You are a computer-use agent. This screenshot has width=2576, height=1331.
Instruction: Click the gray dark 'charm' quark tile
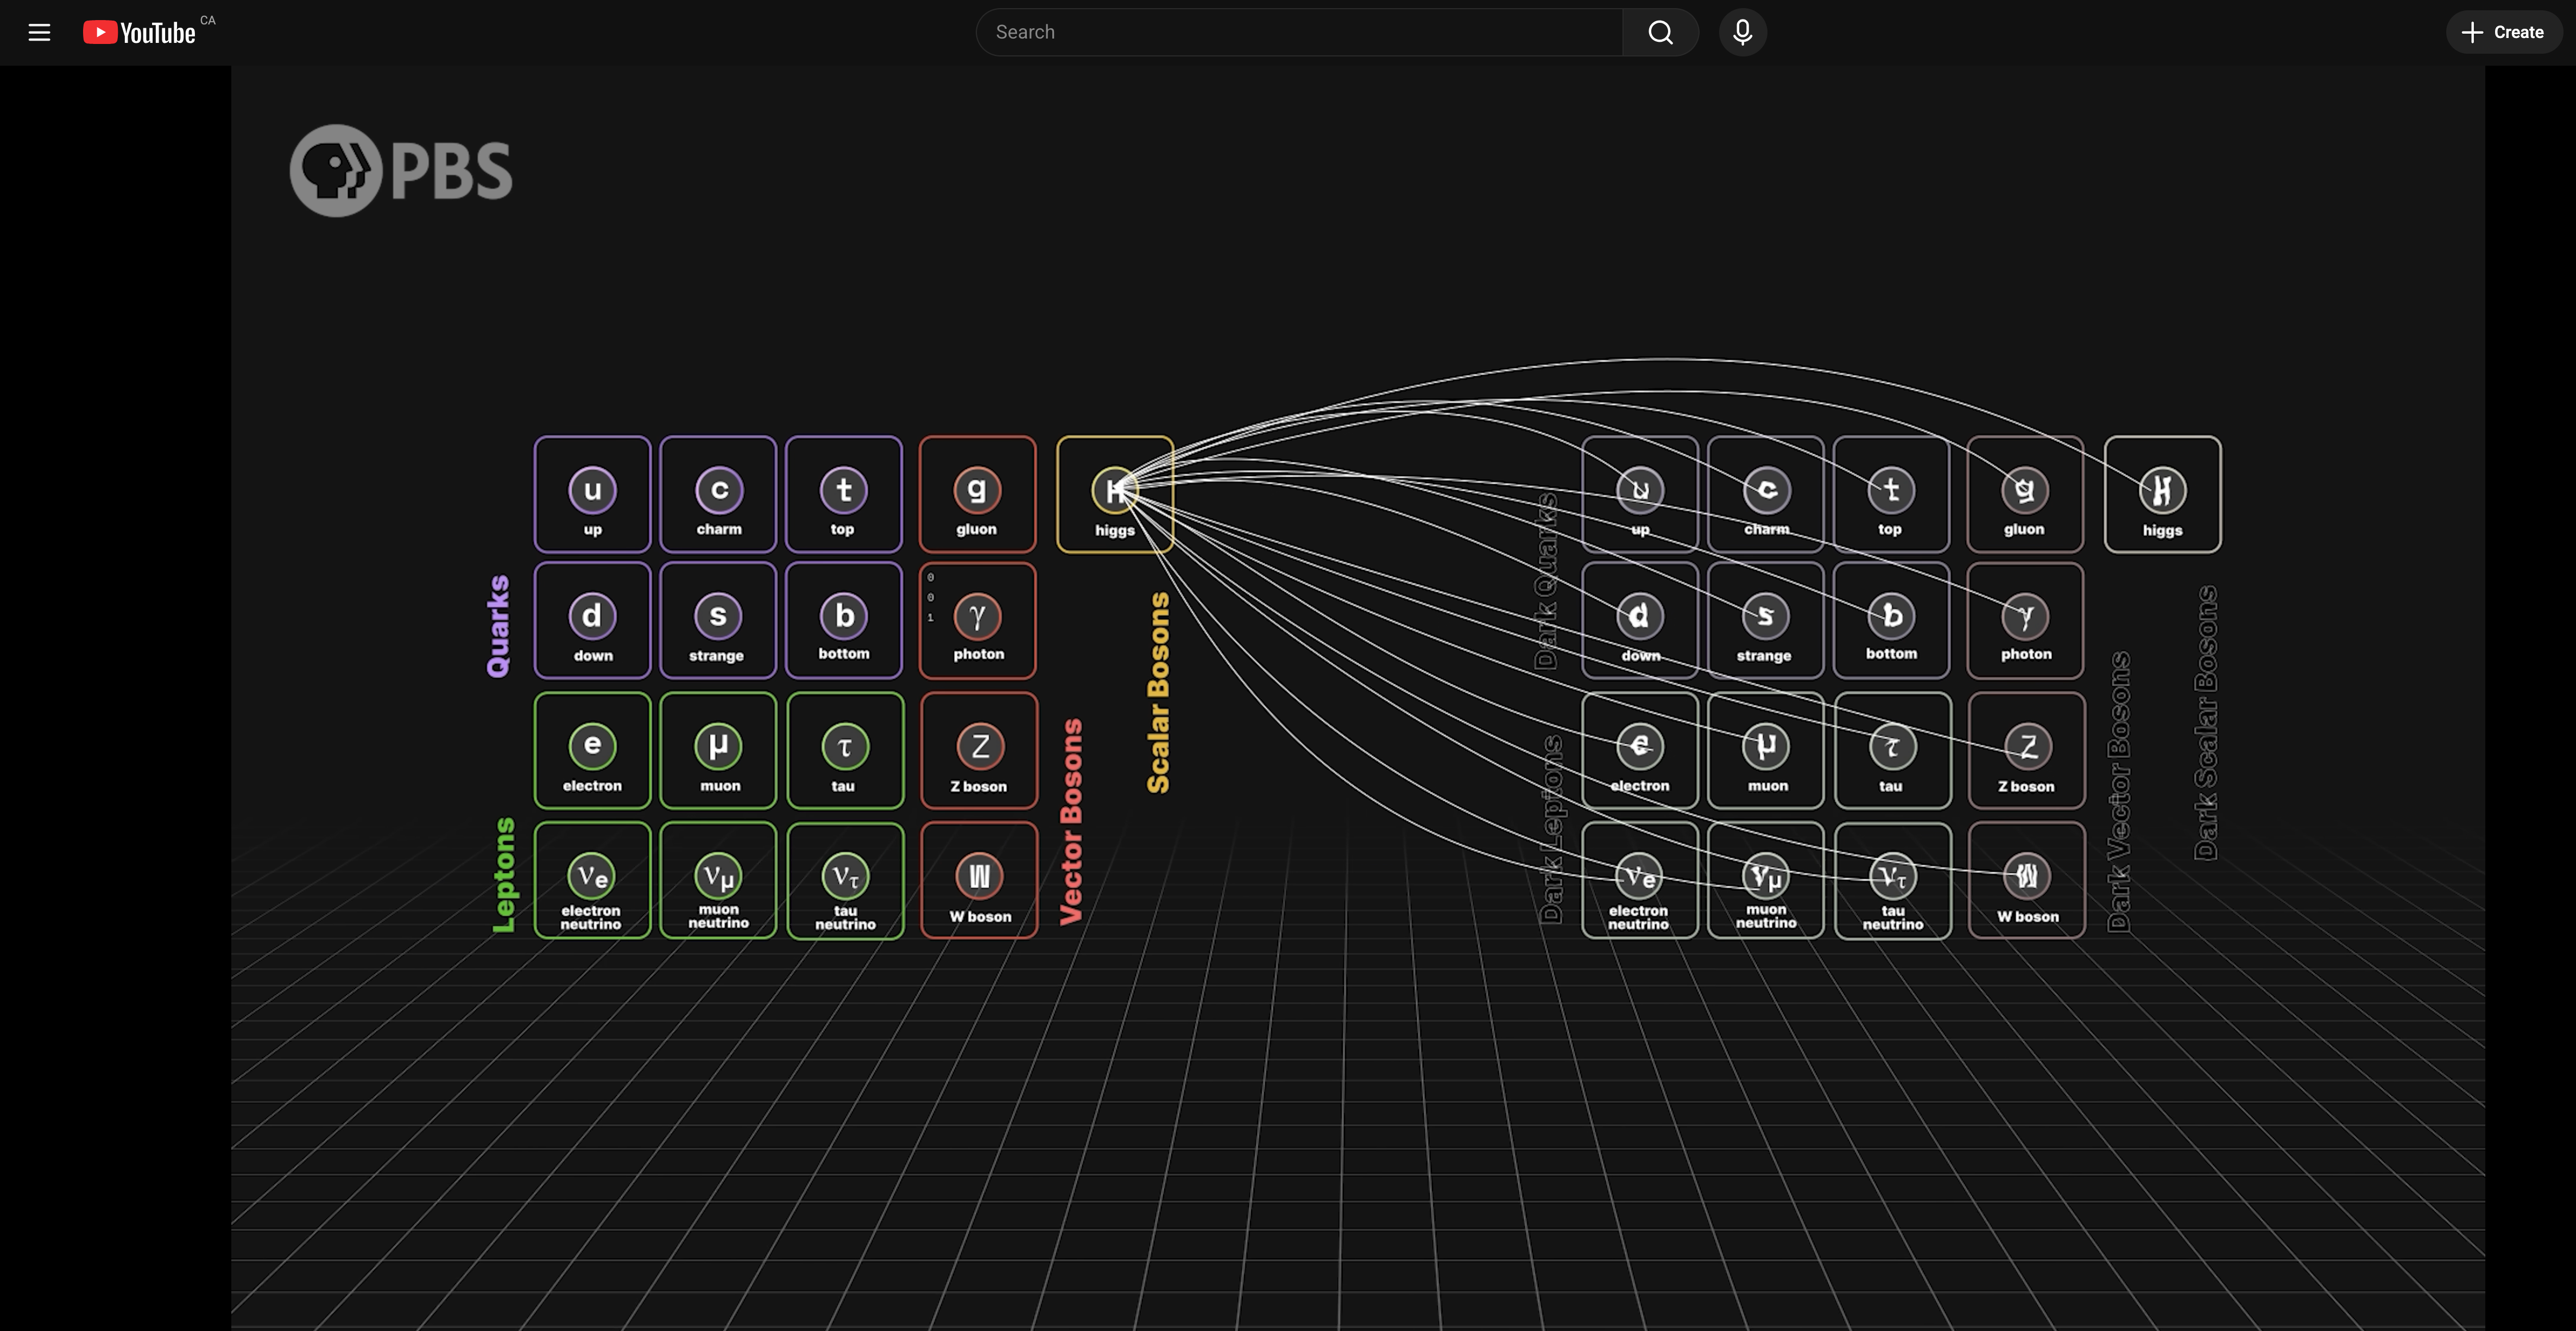(x=1766, y=494)
